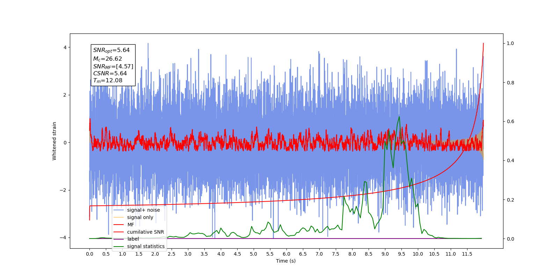Click the purple line swatch for 'label'
The height and width of the screenshot is (279, 559).
tap(119, 239)
